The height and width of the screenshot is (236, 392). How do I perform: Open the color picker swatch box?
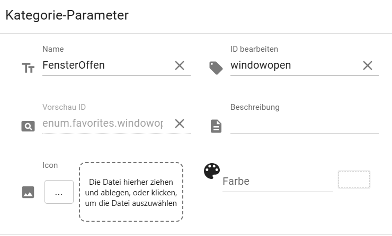pyautogui.click(x=354, y=180)
